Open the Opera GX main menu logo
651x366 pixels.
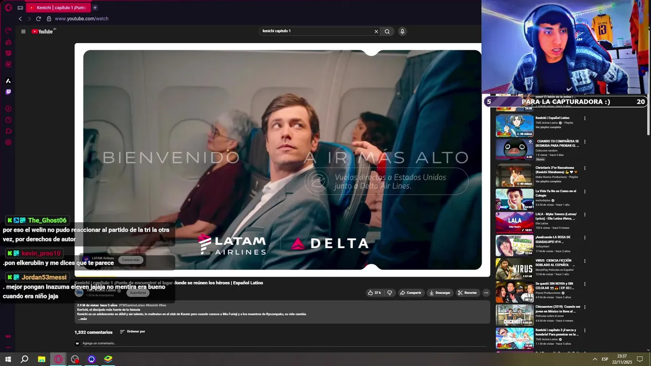(8, 8)
